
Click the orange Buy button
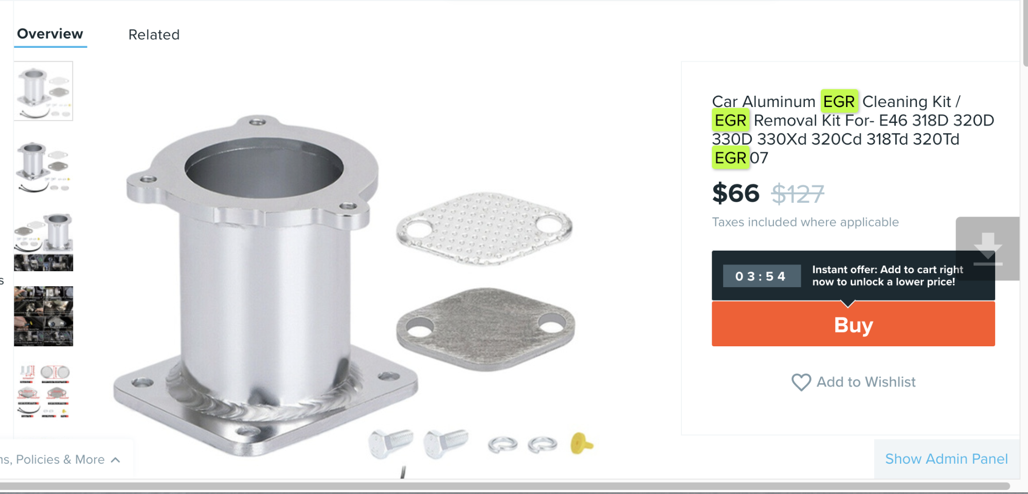pyautogui.click(x=853, y=324)
